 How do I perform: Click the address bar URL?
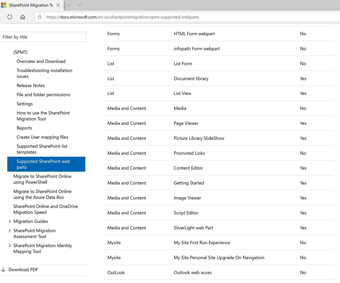[123, 17]
